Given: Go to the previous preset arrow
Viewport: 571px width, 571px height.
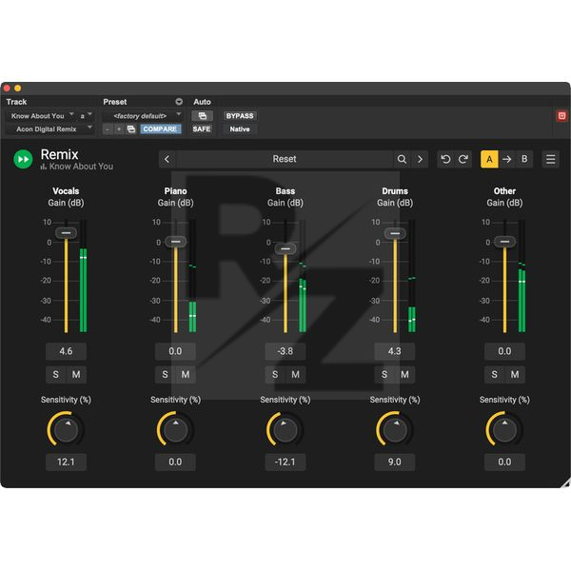Looking at the screenshot, I should [x=167, y=159].
